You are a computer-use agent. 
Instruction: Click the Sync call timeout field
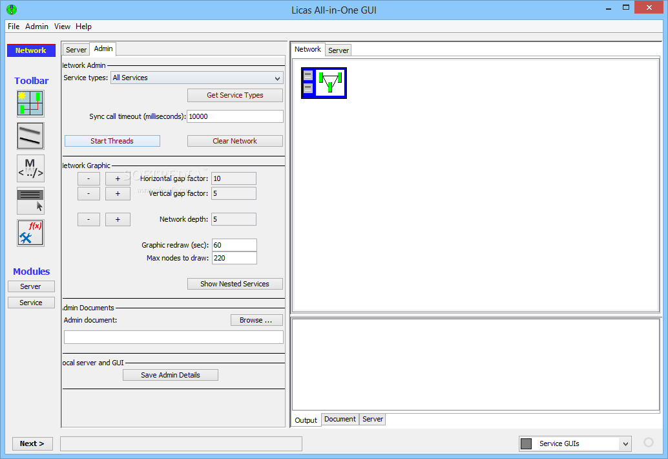235,116
